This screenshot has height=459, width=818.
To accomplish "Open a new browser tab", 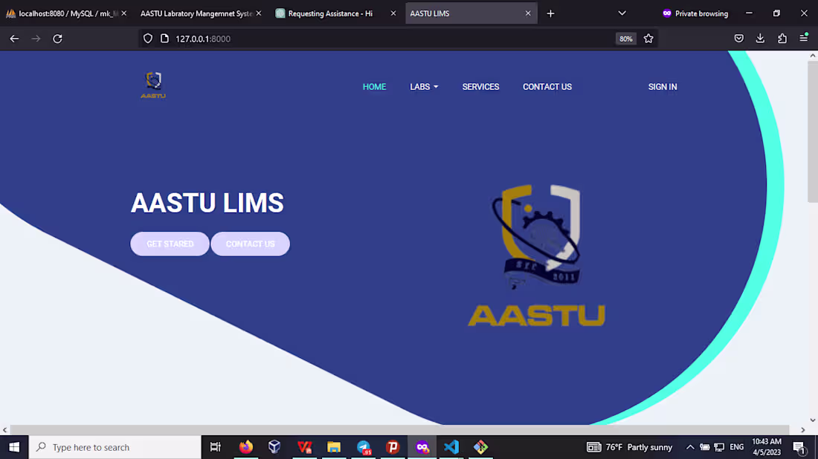I will click(550, 13).
